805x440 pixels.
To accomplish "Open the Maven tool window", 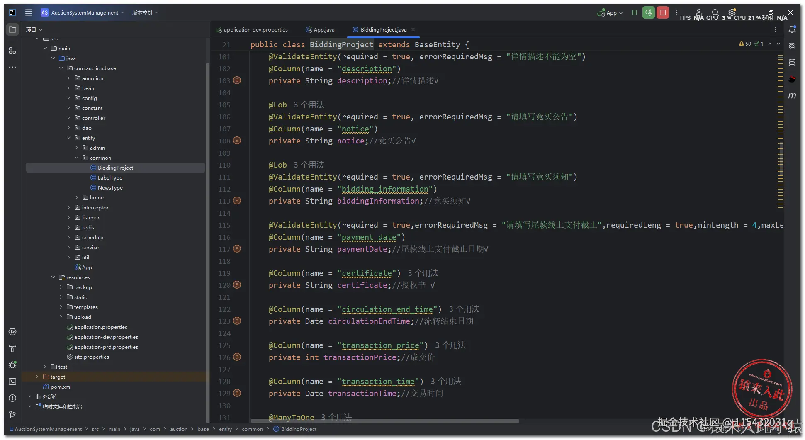I will point(792,96).
